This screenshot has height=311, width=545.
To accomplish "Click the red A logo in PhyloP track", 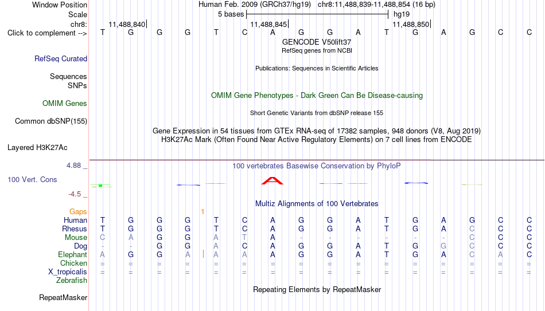I will (272, 181).
